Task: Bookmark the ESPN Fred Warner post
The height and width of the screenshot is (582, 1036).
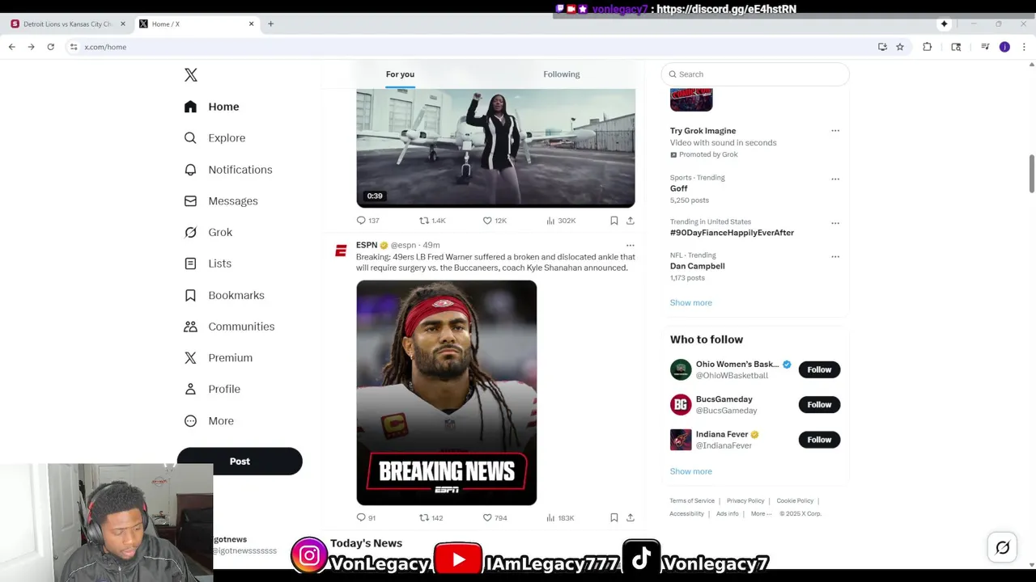Action: 614,518
